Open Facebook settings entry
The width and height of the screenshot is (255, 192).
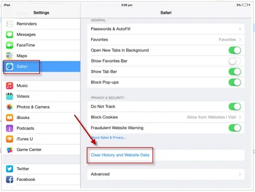(42, 180)
